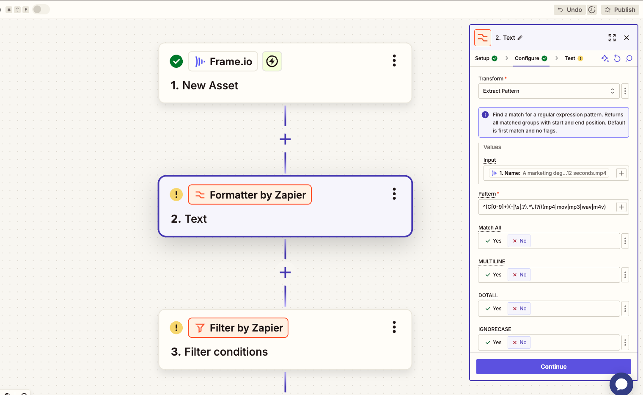Click the mapped Name pill in Input
The width and height of the screenshot is (643, 395).
coord(549,173)
